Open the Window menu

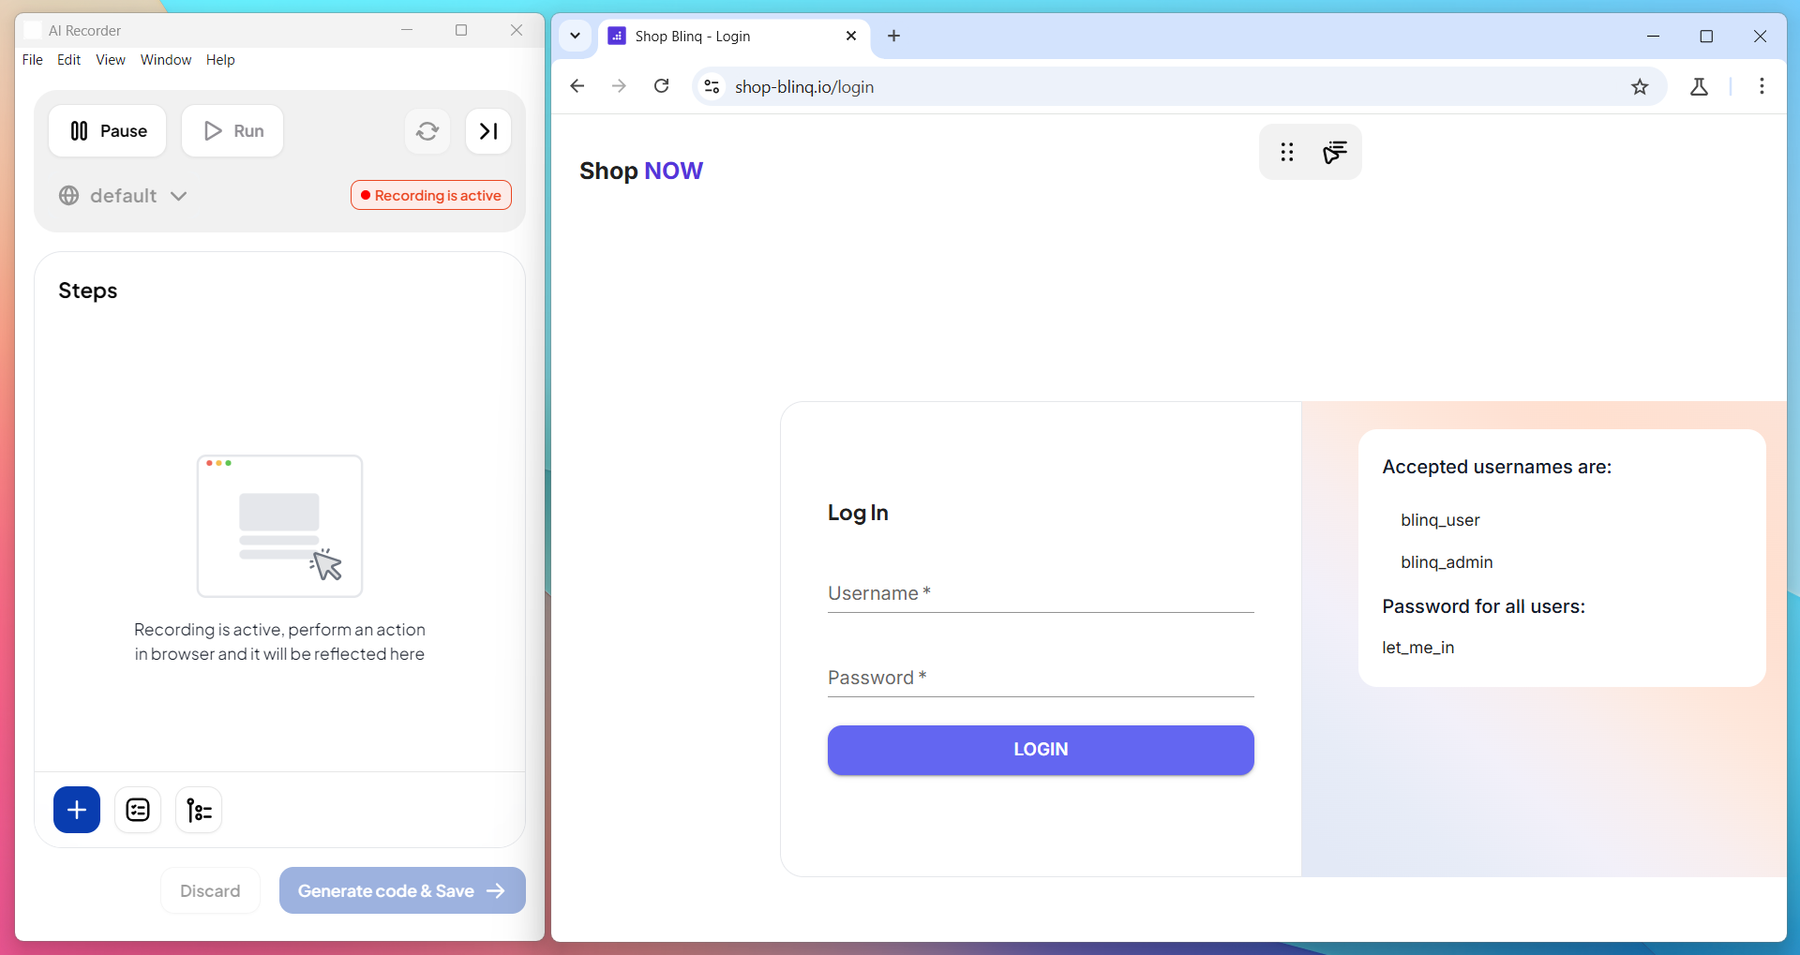coord(166,60)
